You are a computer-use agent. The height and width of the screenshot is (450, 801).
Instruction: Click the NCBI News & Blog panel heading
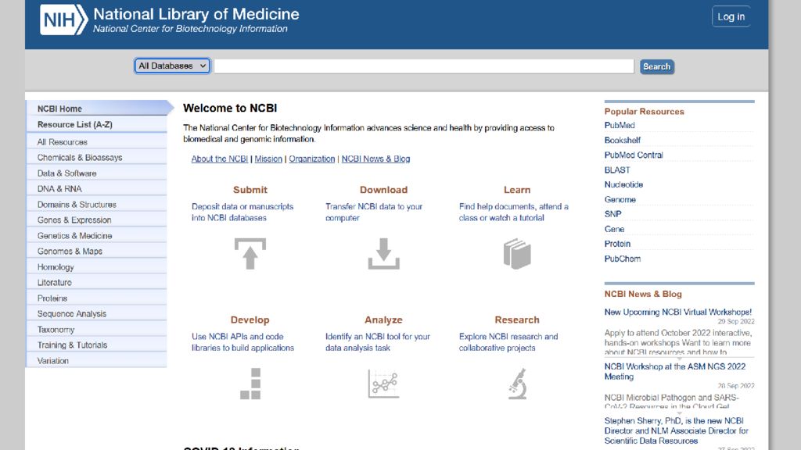point(643,294)
